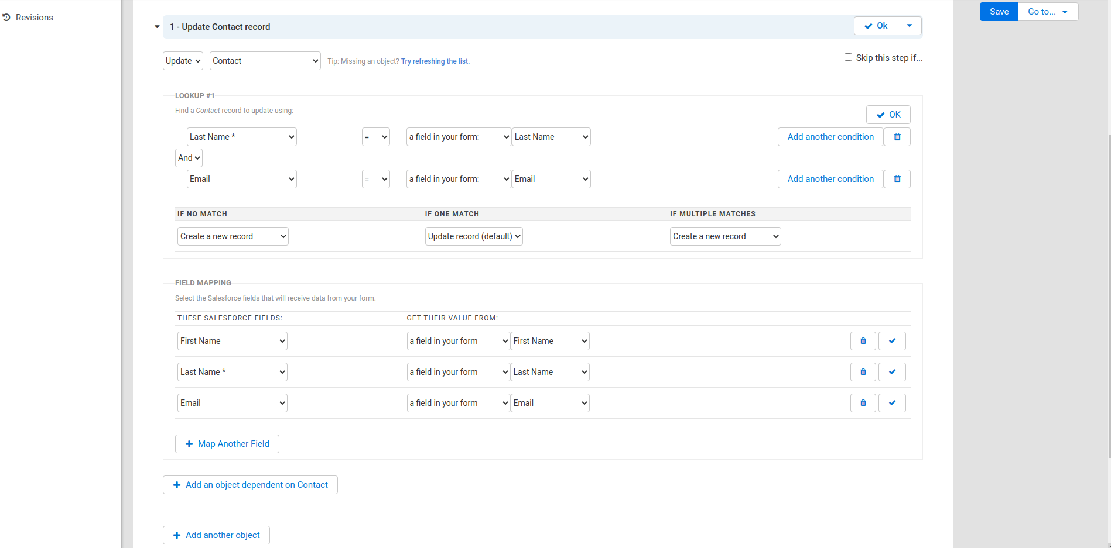Screen dimensions: 1111x548
Task: Click OK in the Lookup #1 section
Action: (888, 115)
